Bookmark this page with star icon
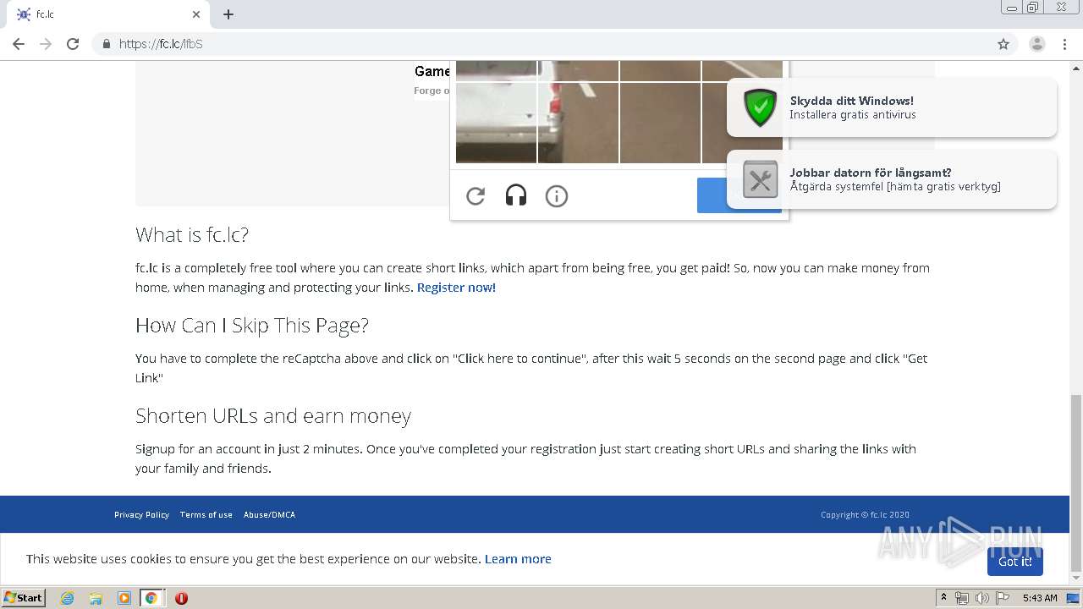Image resolution: width=1083 pixels, height=609 pixels. [1003, 44]
